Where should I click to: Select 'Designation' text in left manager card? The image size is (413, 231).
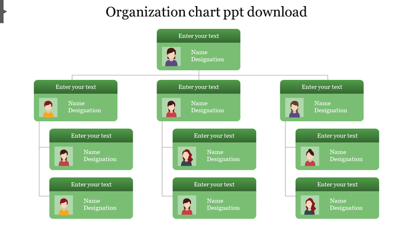tap(84, 111)
